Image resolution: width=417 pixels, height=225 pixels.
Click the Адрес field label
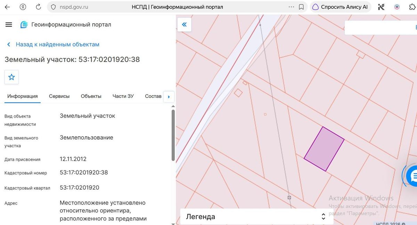click(11, 203)
